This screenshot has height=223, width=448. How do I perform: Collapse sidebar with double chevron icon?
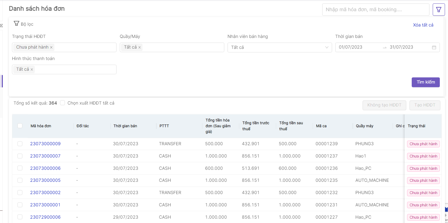click(x=2, y=26)
